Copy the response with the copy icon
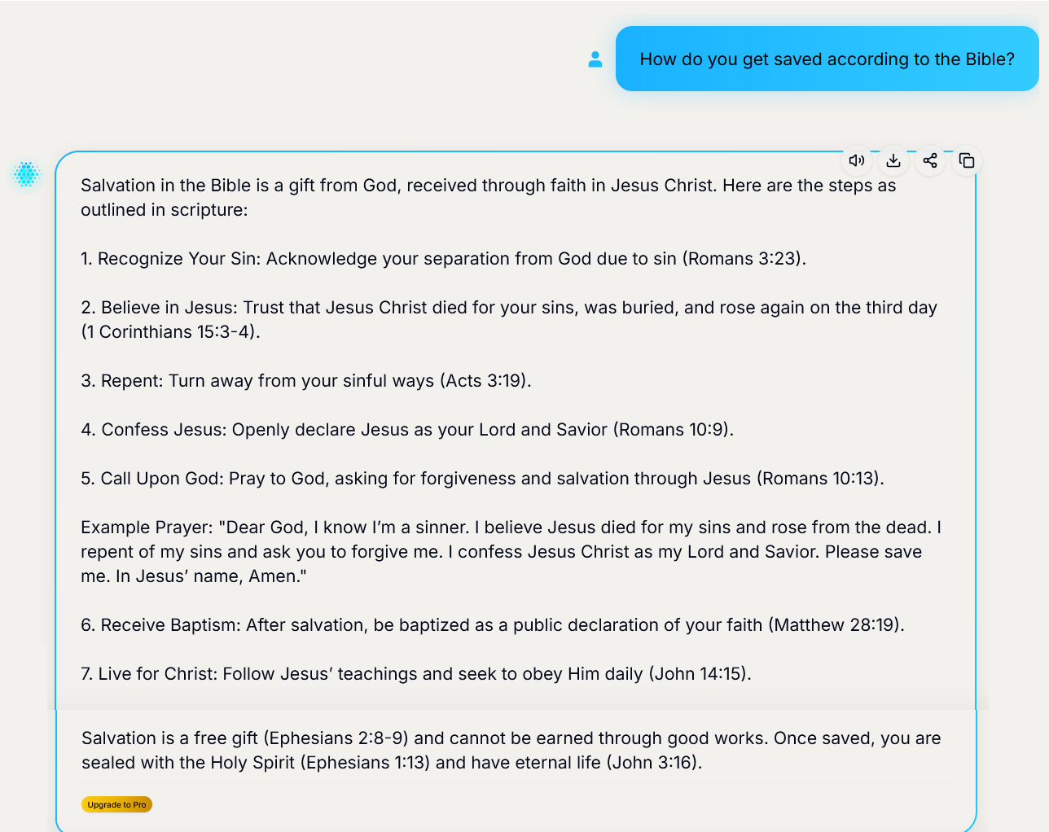1049x832 pixels. click(967, 160)
